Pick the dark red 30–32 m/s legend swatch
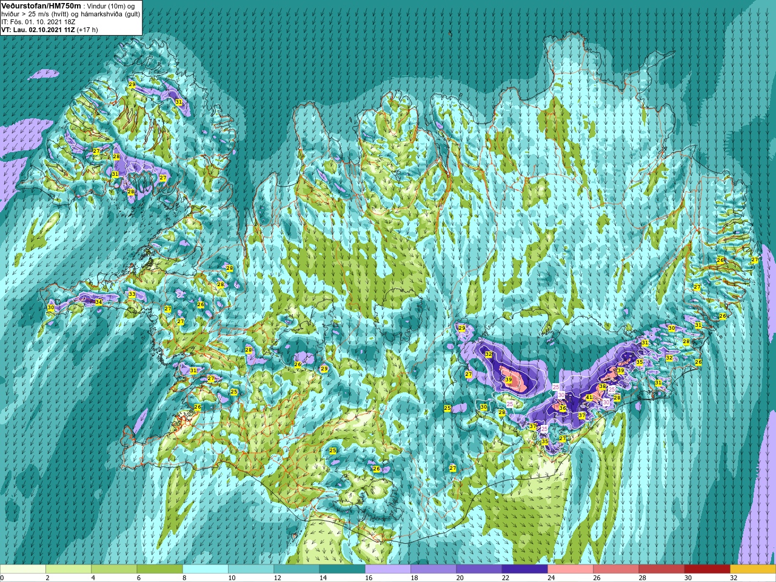The height and width of the screenshot is (582, 776). tap(707, 569)
